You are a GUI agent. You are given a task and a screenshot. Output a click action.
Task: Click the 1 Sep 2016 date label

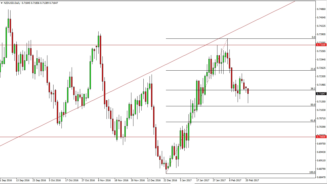coord(6,180)
